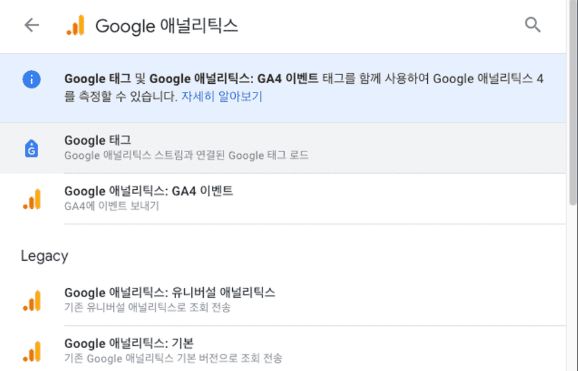Click the GA4 이벤트 analytics icon
This screenshot has height=371, width=578.
[31, 198]
